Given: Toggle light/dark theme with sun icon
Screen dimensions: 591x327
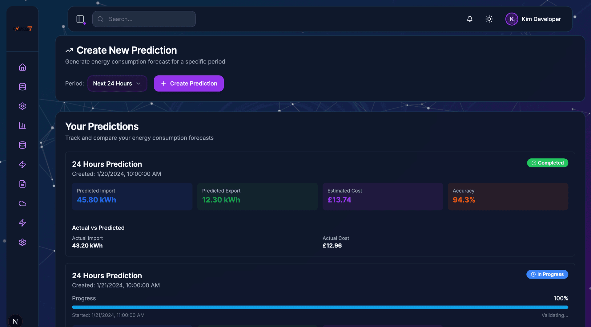Looking at the screenshot, I should [x=489, y=19].
